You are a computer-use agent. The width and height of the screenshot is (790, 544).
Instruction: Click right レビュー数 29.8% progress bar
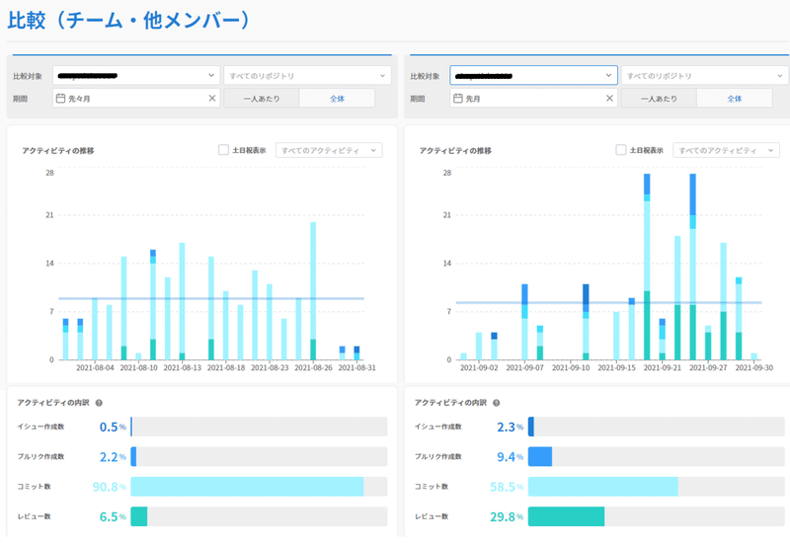(657, 516)
